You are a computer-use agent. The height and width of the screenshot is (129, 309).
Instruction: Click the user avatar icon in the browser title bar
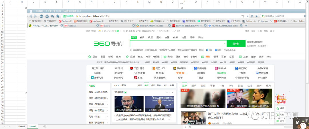coord(31,11)
